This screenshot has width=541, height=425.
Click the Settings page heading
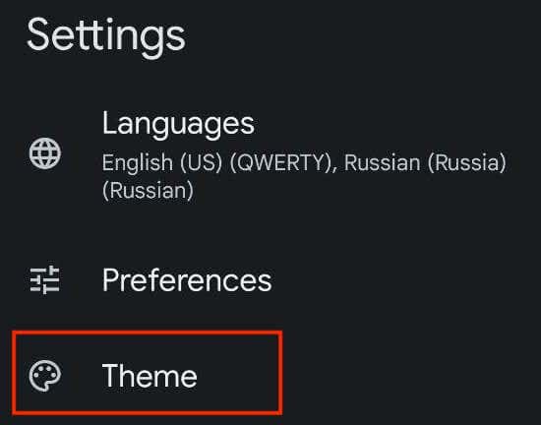(x=106, y=37)
